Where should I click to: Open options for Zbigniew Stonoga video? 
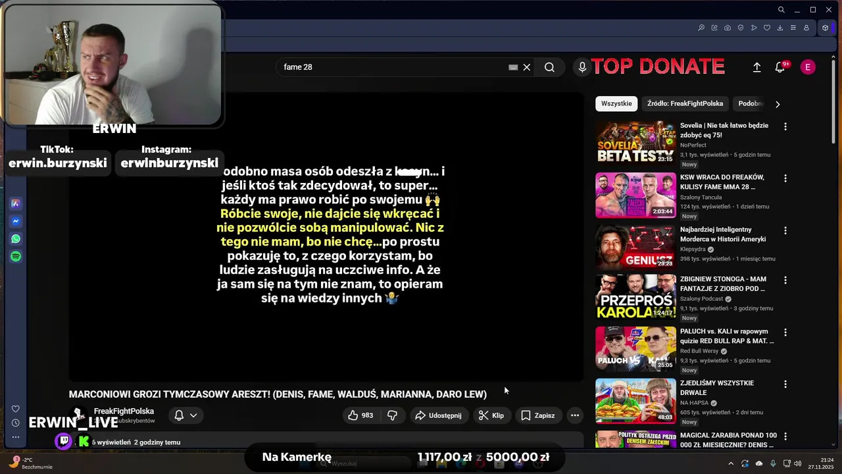tap(785, 280)
